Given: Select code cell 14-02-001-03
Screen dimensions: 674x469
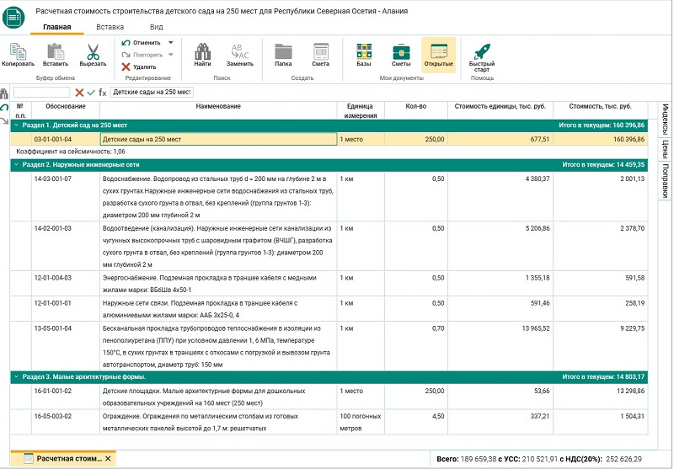Looking at the screenshot, I should tap(66, 246).
